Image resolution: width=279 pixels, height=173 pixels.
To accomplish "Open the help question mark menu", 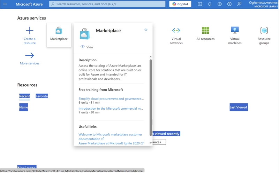I will point(229,4).
